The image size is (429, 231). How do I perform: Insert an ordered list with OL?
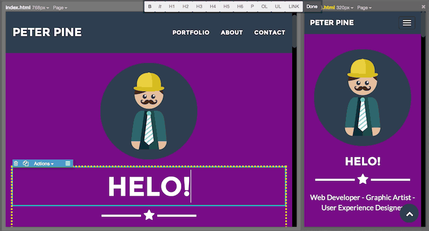tap(264, 6)
